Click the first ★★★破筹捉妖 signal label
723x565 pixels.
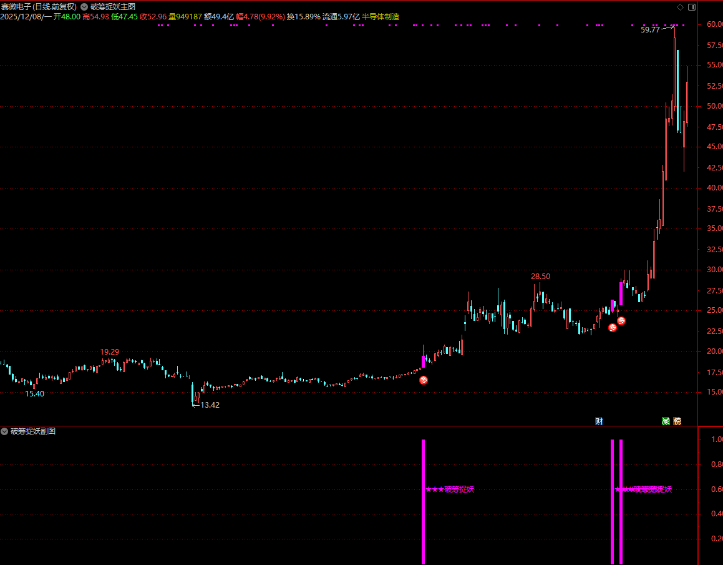[450, 489]
